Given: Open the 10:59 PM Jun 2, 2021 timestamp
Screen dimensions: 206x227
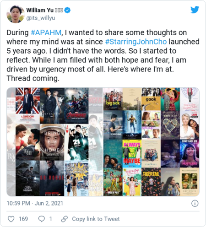Looking at the screenshot, I should click(35, 203).
